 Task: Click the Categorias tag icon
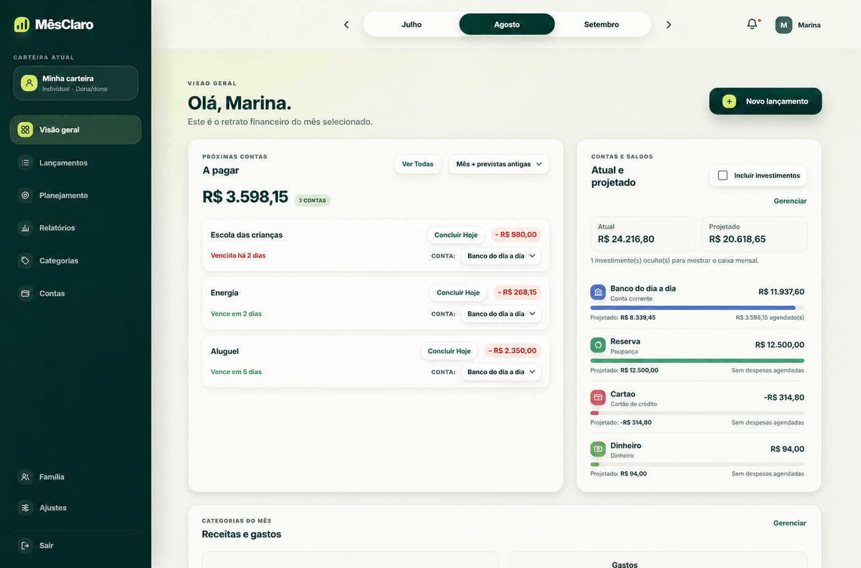25,260
